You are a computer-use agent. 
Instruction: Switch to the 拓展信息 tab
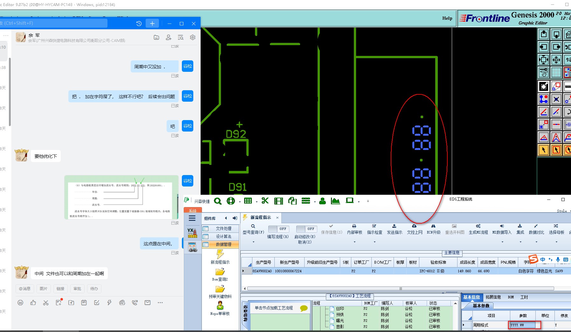coord(493,297)
